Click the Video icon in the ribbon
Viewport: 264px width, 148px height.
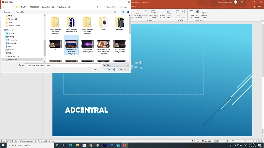[192, 12]
